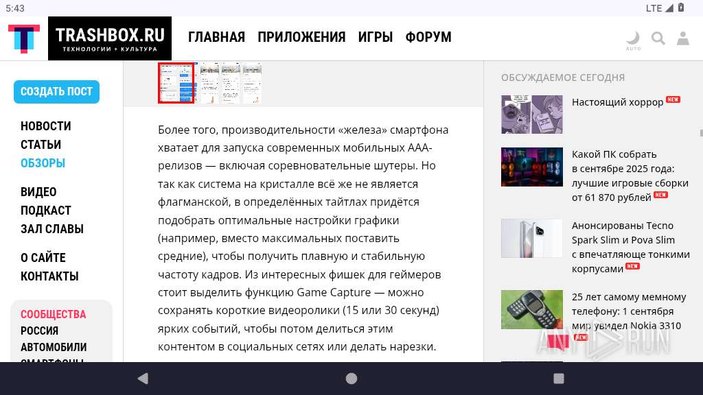Go to ГЛАВНАЯ in top menu
The image size is (703, 395).
(216, 37)
